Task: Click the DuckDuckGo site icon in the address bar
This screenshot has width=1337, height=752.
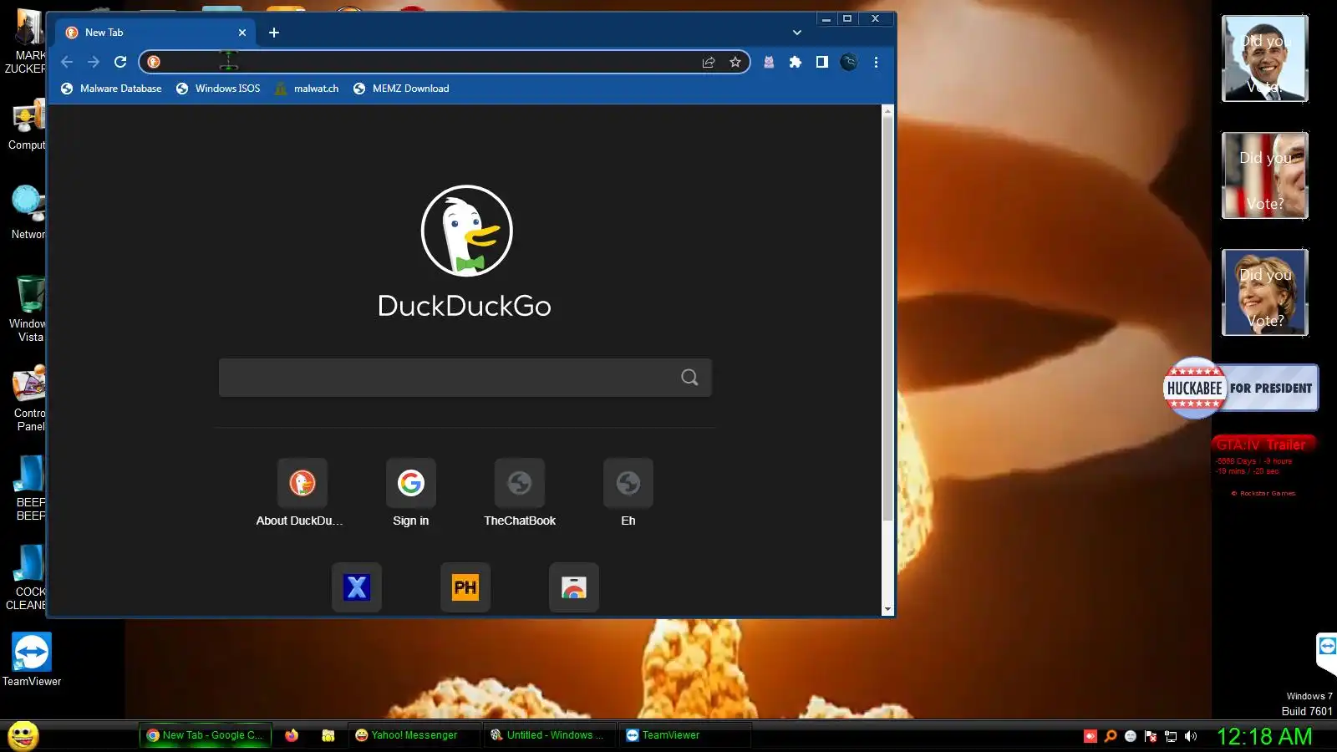Action: (x=154, y=62)
